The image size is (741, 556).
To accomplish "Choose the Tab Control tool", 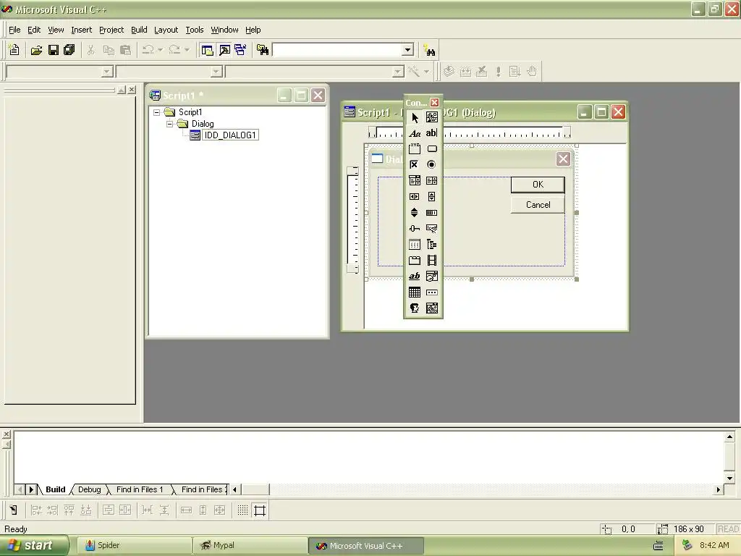I will pos(415,261).
